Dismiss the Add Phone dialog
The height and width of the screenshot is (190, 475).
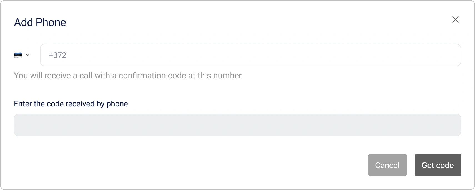coord(456,19)
